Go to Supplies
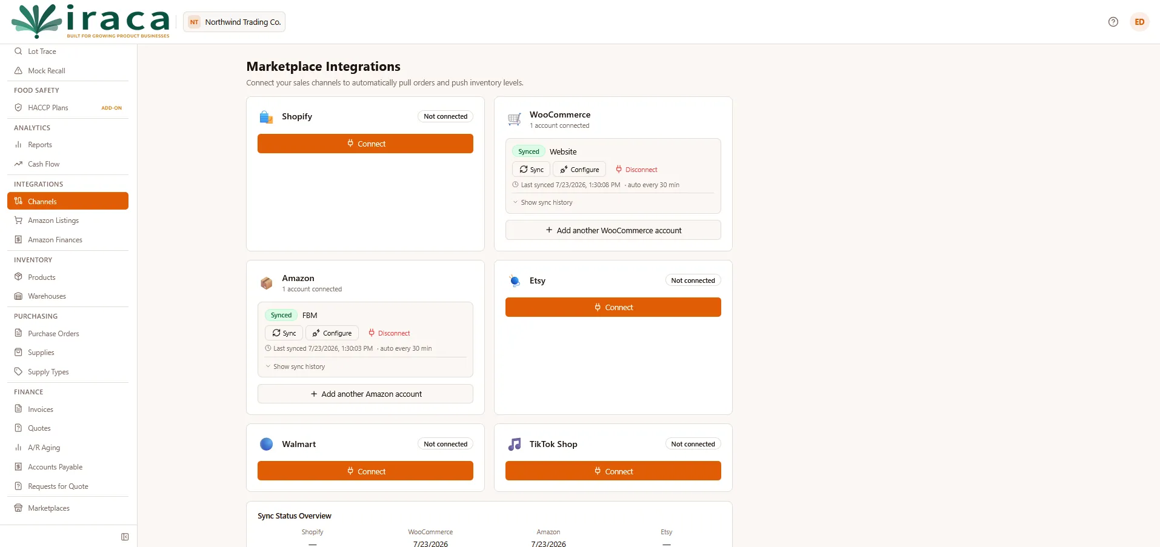 [x=68, y=353]
